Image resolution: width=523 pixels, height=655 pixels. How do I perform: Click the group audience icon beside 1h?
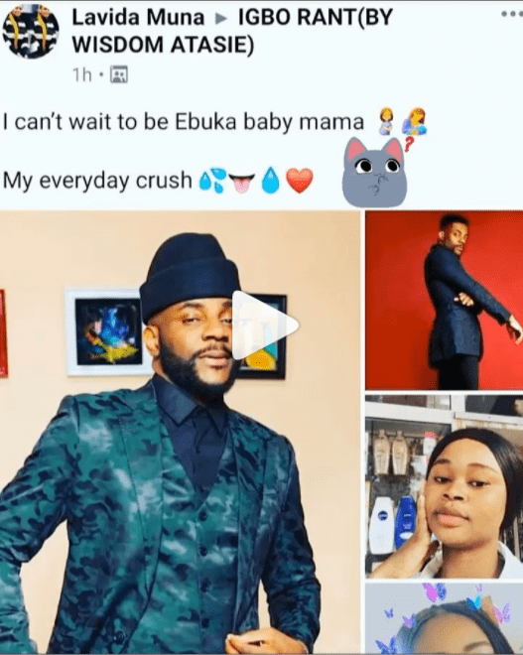pos(119,74)
